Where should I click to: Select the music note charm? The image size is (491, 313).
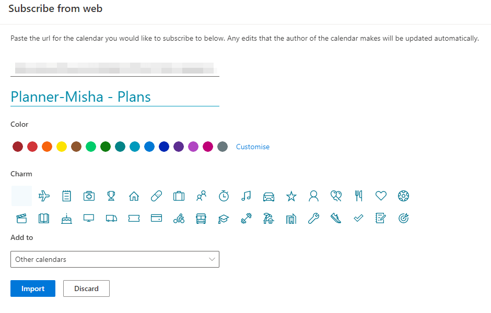pyautogui.click(x=246, y=196)
